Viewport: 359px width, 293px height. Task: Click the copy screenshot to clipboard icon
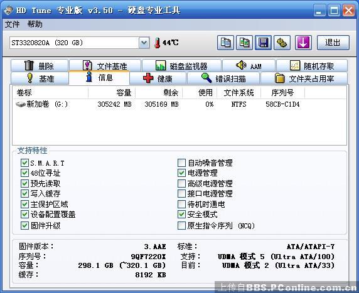(244, 43)
